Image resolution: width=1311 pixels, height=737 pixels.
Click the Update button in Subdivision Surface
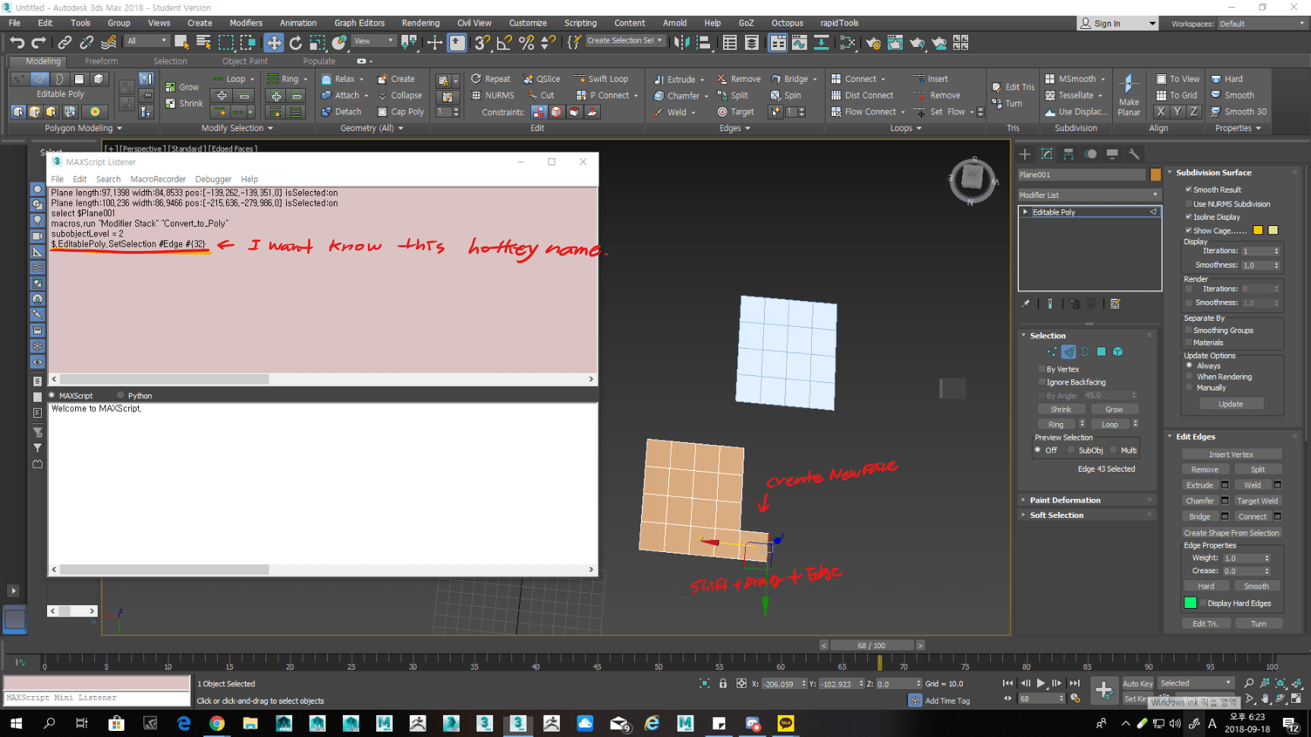tap(1231, 404)
